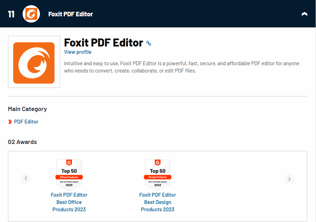Click the red arrow beside PDF Editor
Viewport: 316px width, 222px height.
tap(10, 122)
